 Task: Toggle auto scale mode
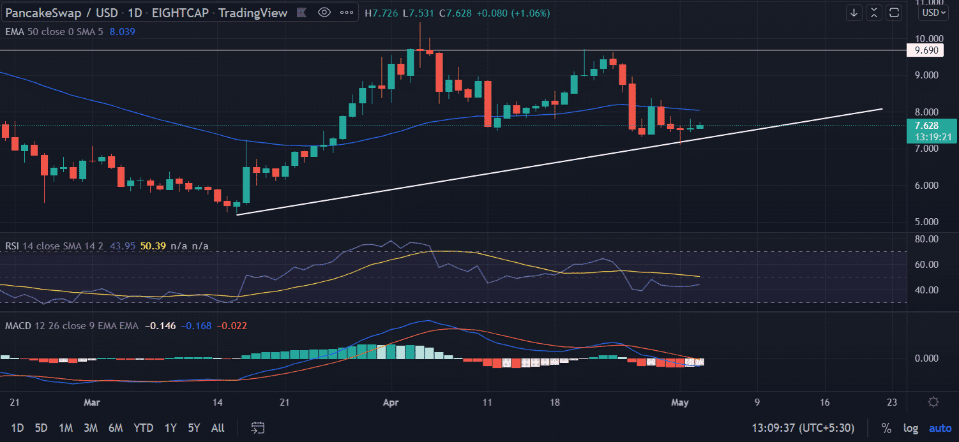[x=940, y=428]
